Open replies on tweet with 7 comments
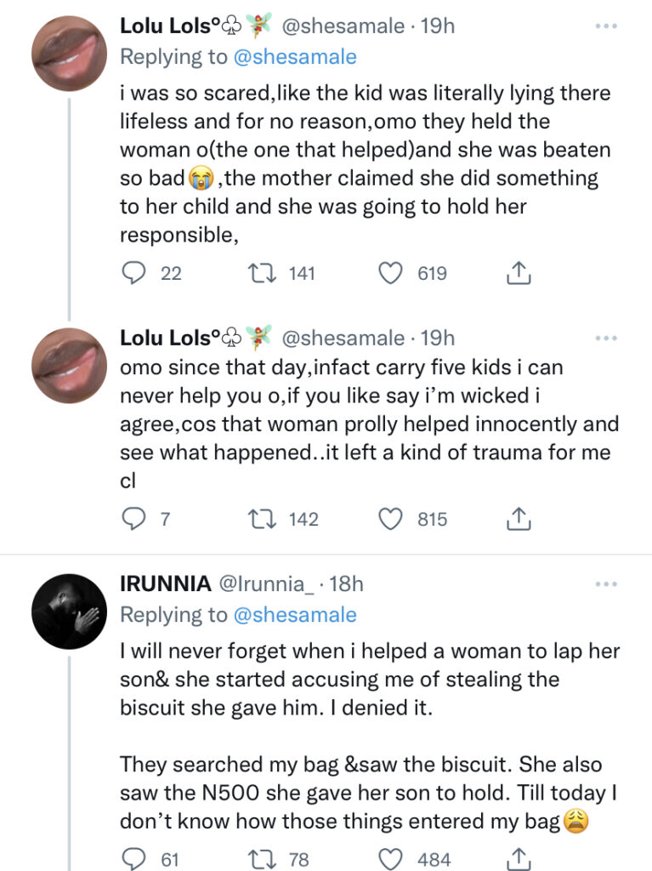Screen dimensions: 652x871 coord(133,519)
